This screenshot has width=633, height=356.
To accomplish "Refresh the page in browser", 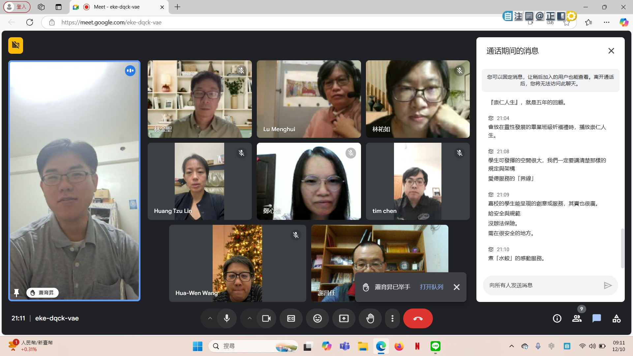I will pyautogui.click(x=30, y=22).
